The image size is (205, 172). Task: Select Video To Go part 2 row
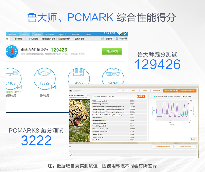[119, 137]
